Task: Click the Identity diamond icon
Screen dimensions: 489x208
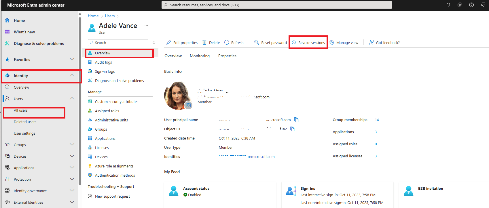Action: click(x=7, y=75)
